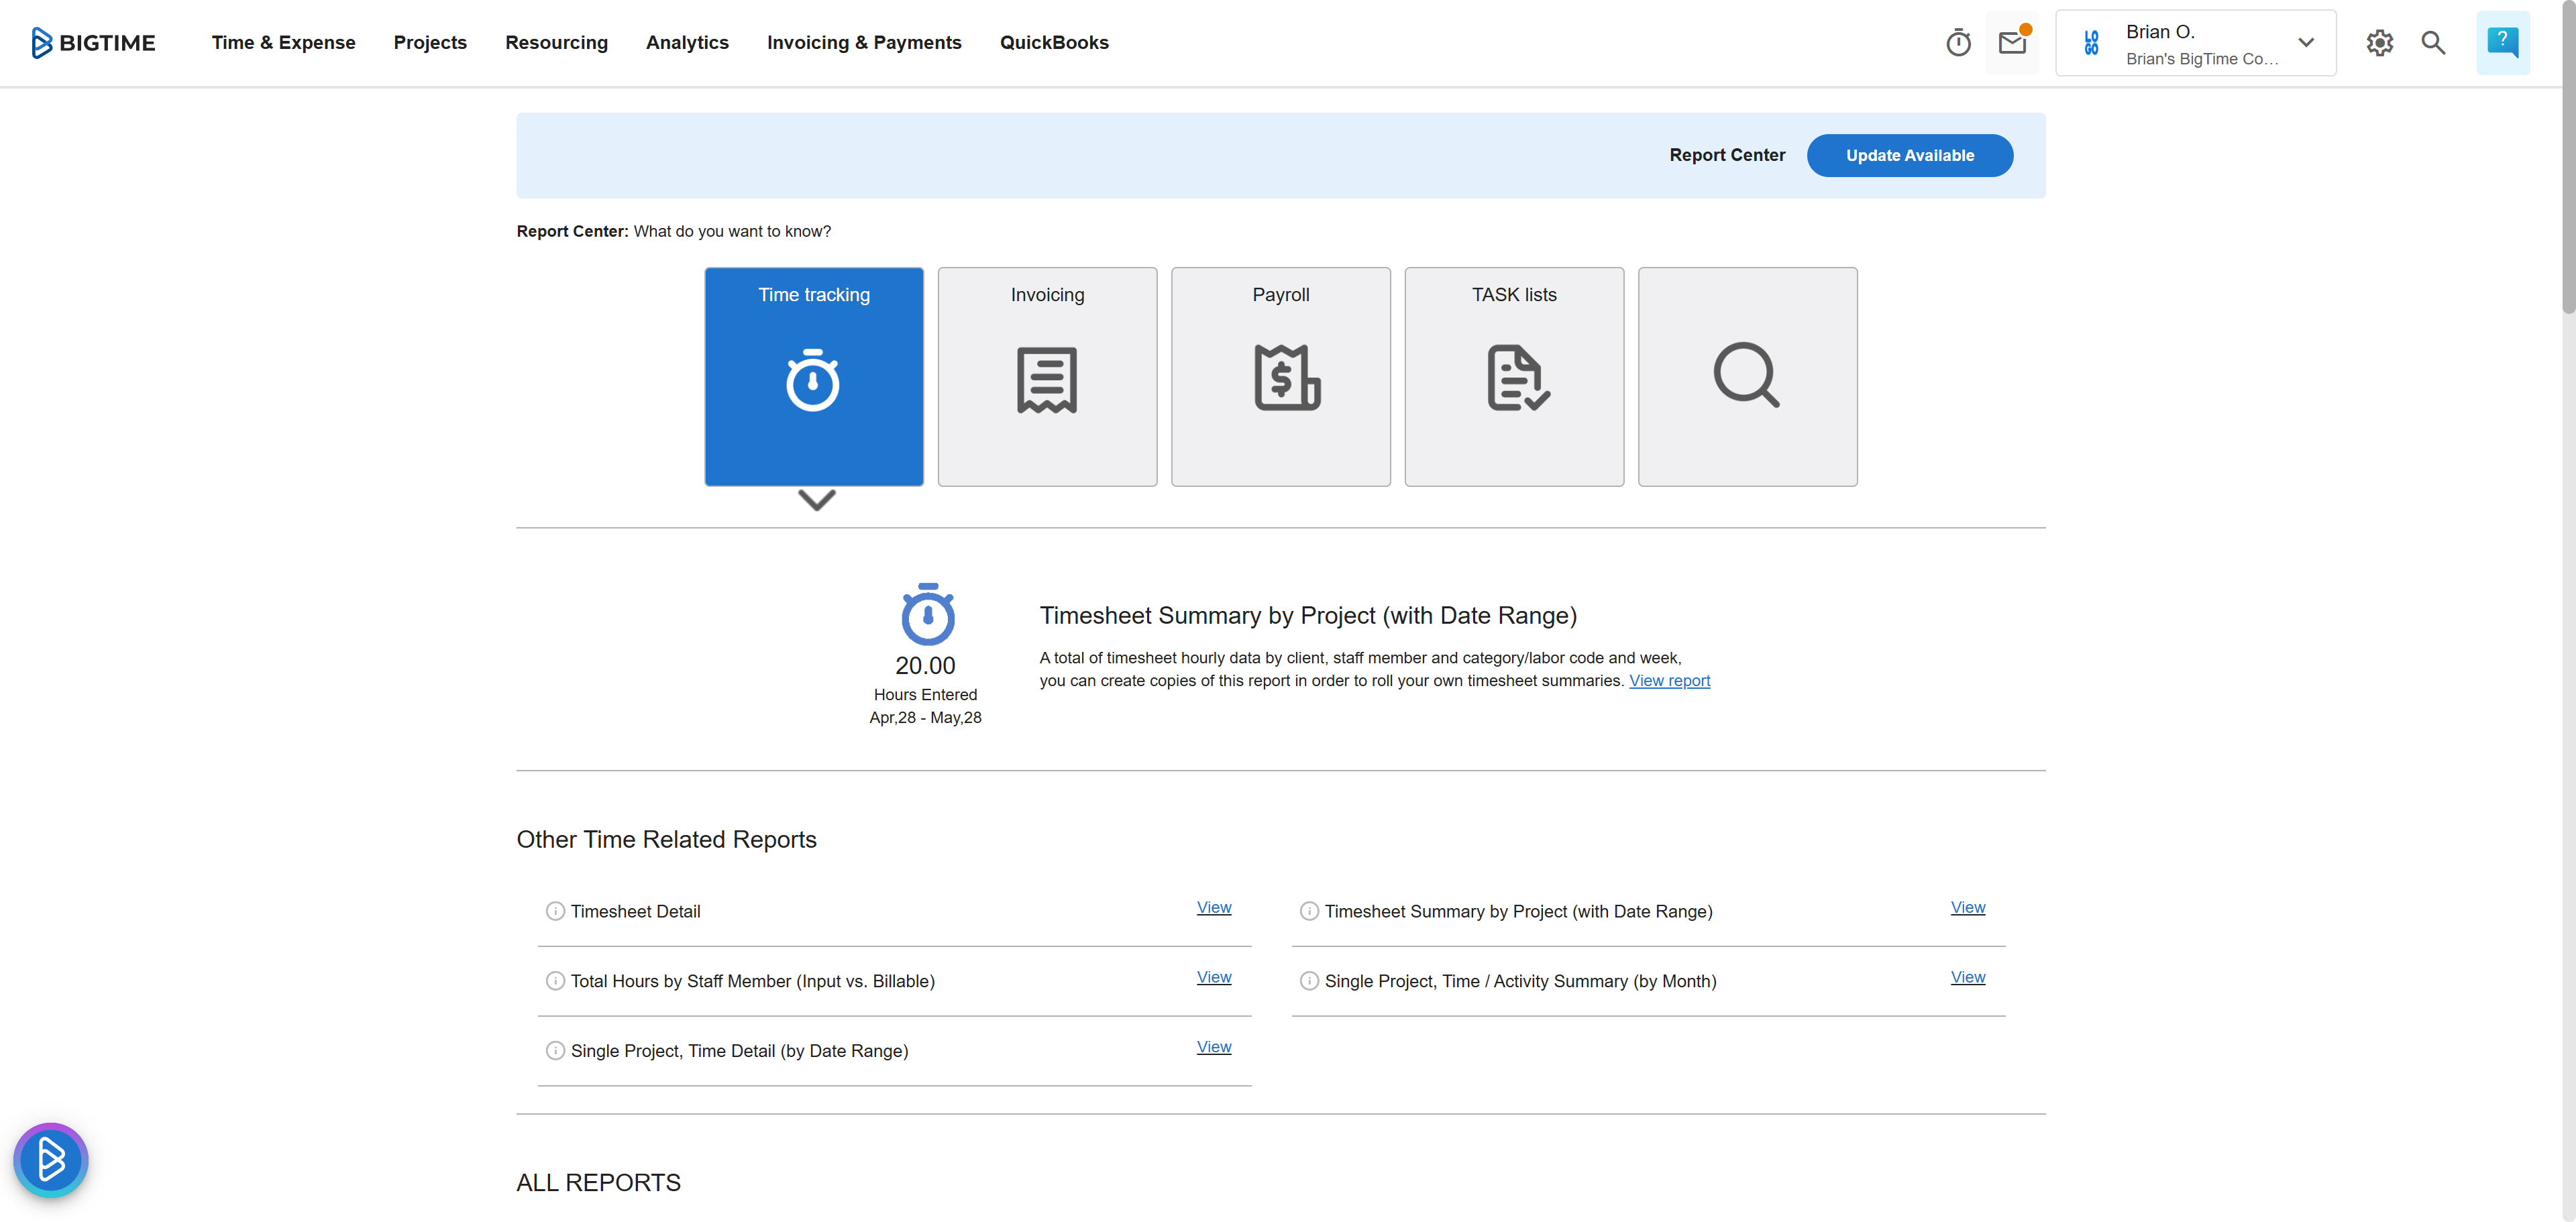2576x1222 pixels.
Task: Open the Analytics menu
Action: click(687, 43)
